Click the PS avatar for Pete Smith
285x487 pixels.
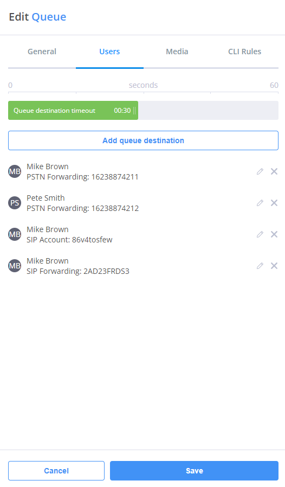click(x=15, y=203)
